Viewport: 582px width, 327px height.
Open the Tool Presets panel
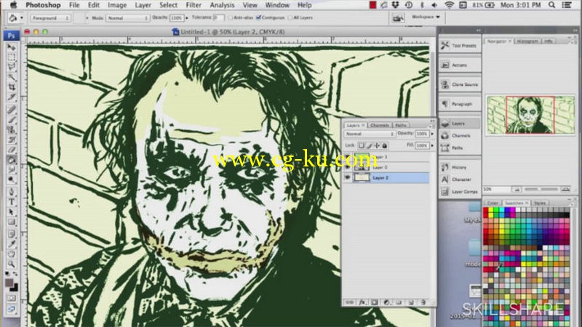tap(460, 46)
